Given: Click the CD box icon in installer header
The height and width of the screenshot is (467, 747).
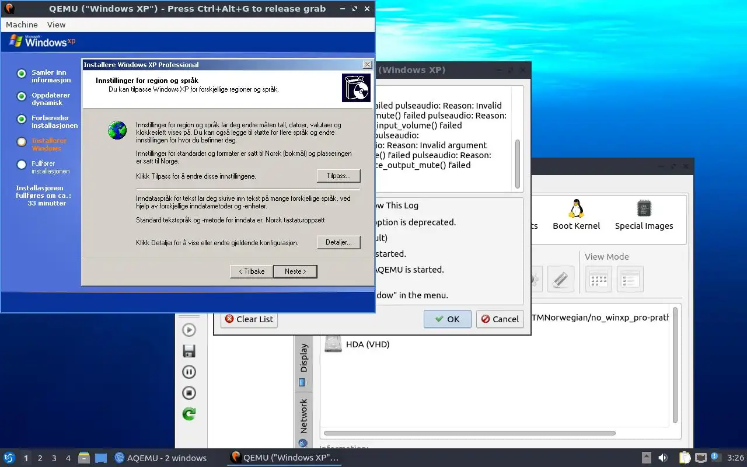Looking at the screenshot, I should click(x=356, y=88).
